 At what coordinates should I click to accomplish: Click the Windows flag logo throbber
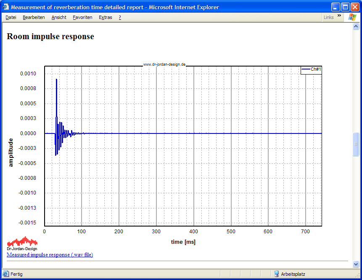(x=352, y=17)
